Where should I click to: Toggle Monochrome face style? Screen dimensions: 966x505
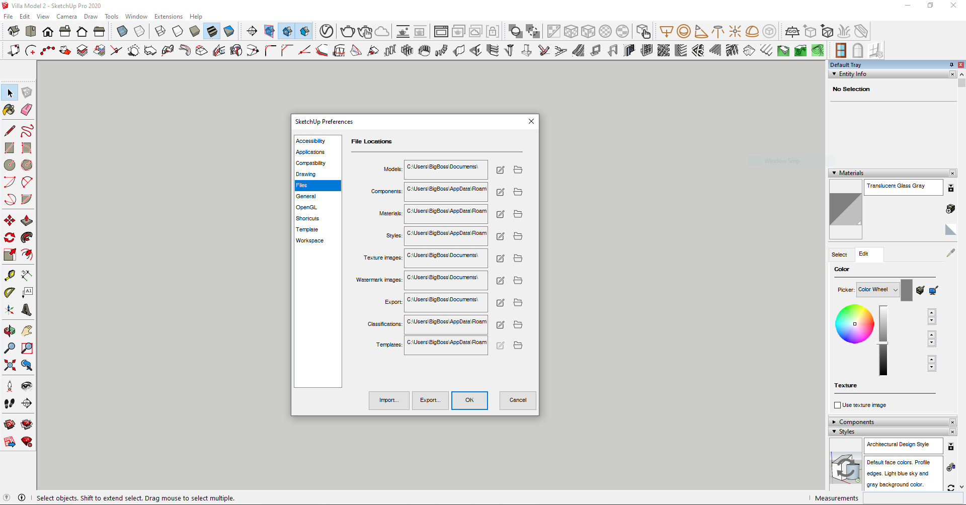click(229, 31)
